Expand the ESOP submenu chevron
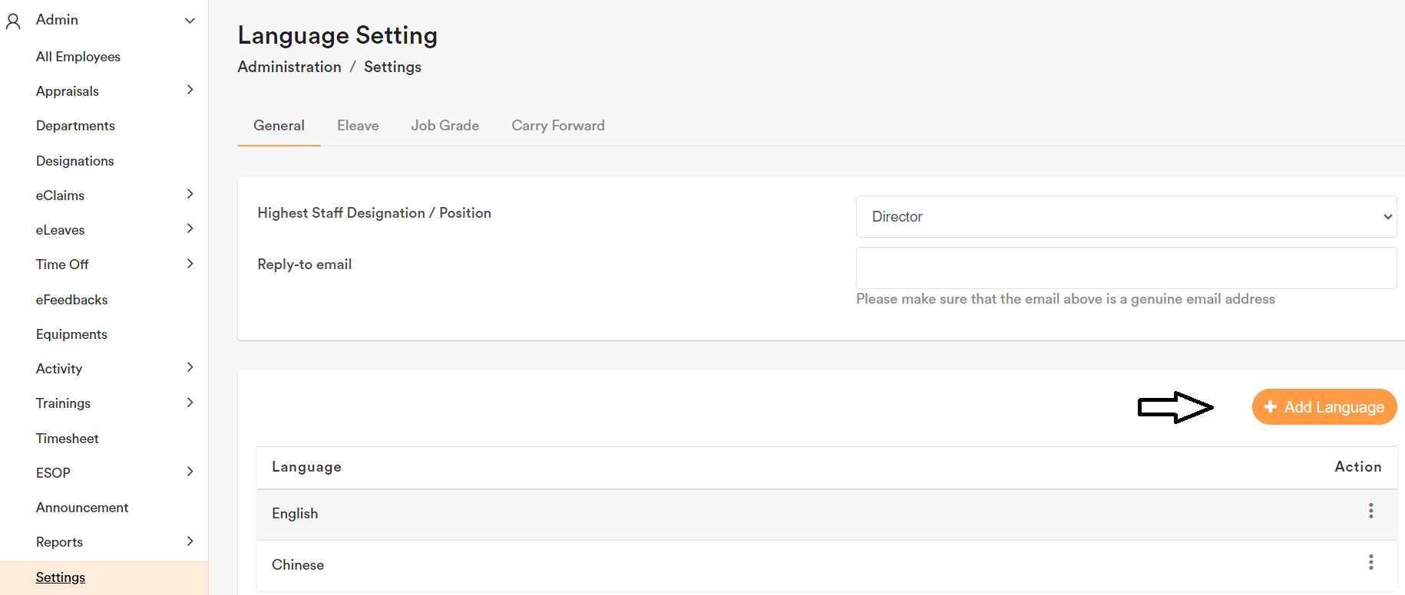 [x=190, y=472]
